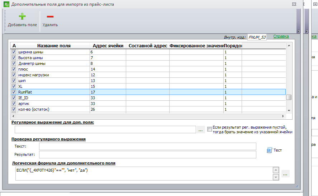
Task: Select the артик field name
Action: (24, 104)
